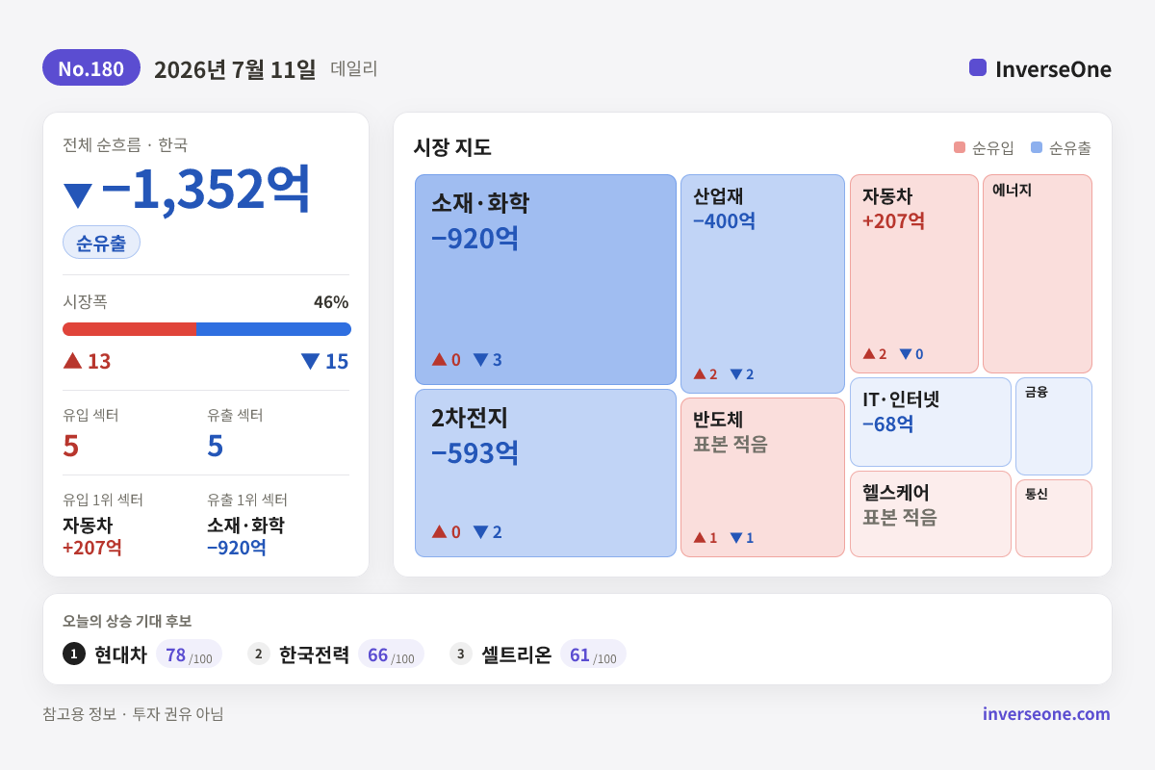Viewport: 1155px width, 770px height.
Task: Select the IT·인터넷 −68억 tile
Action: pyautogui.click(x=931, y=422)
